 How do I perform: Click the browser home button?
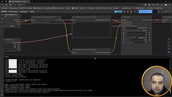(10, 5)
